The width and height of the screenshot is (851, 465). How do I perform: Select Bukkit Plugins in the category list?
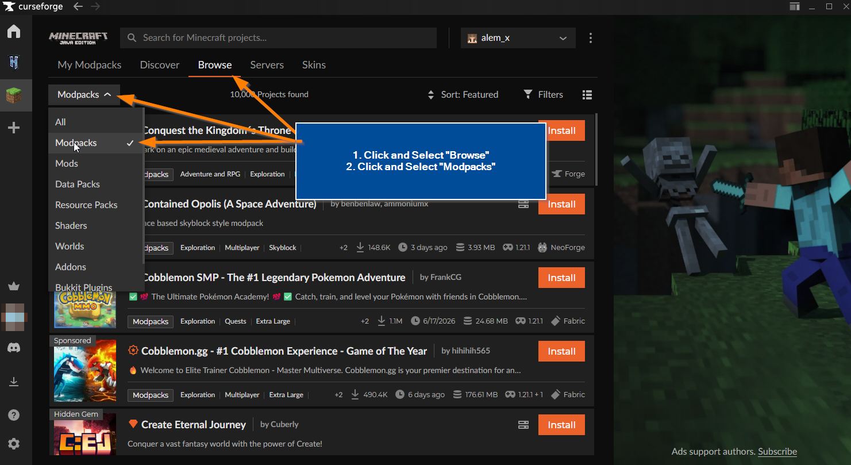96,286
